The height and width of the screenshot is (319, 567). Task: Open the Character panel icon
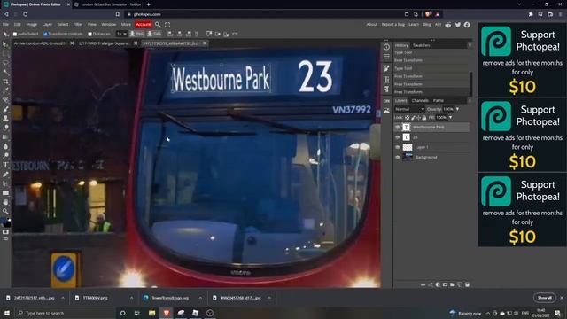[x=386, y=80]
